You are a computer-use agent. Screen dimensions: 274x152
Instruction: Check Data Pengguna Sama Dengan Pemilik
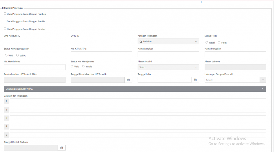click(x=5, y=21)
